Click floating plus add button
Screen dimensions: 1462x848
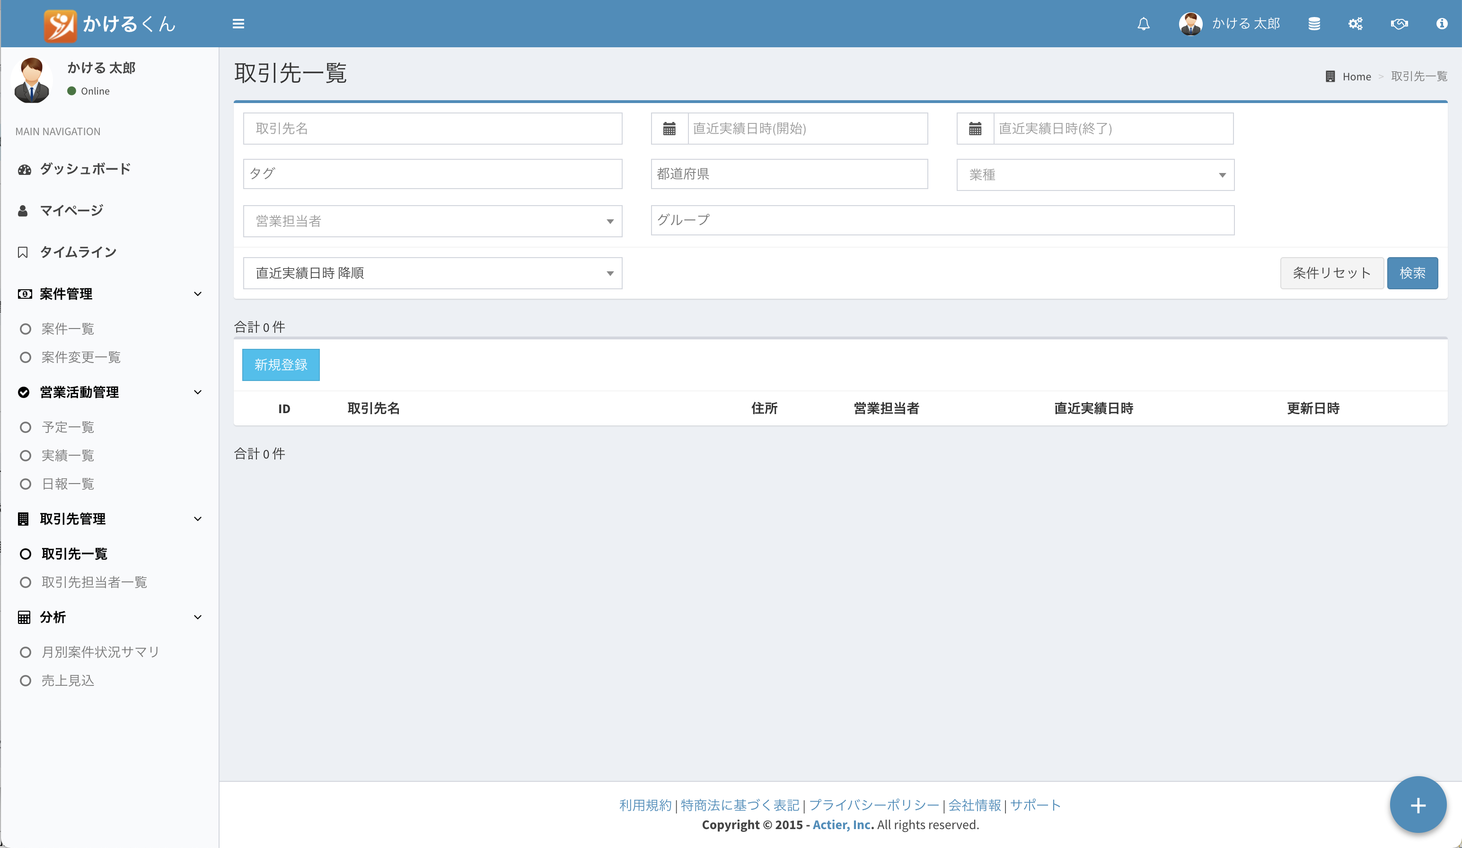tap(1418, 805)
